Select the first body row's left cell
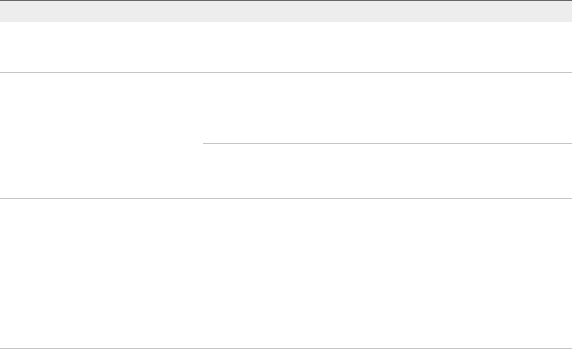 (102, 47)
